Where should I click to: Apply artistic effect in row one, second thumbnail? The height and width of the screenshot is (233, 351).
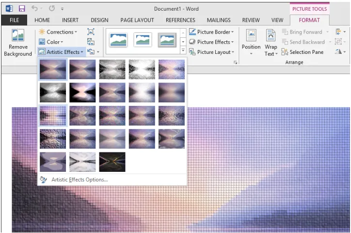click(82, 69)
